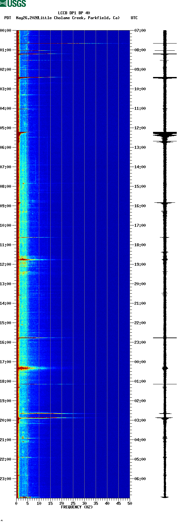The image size is (179, 524).
Task: Click the 02:00 UTC label on right axis
Action: click(140, 401)
